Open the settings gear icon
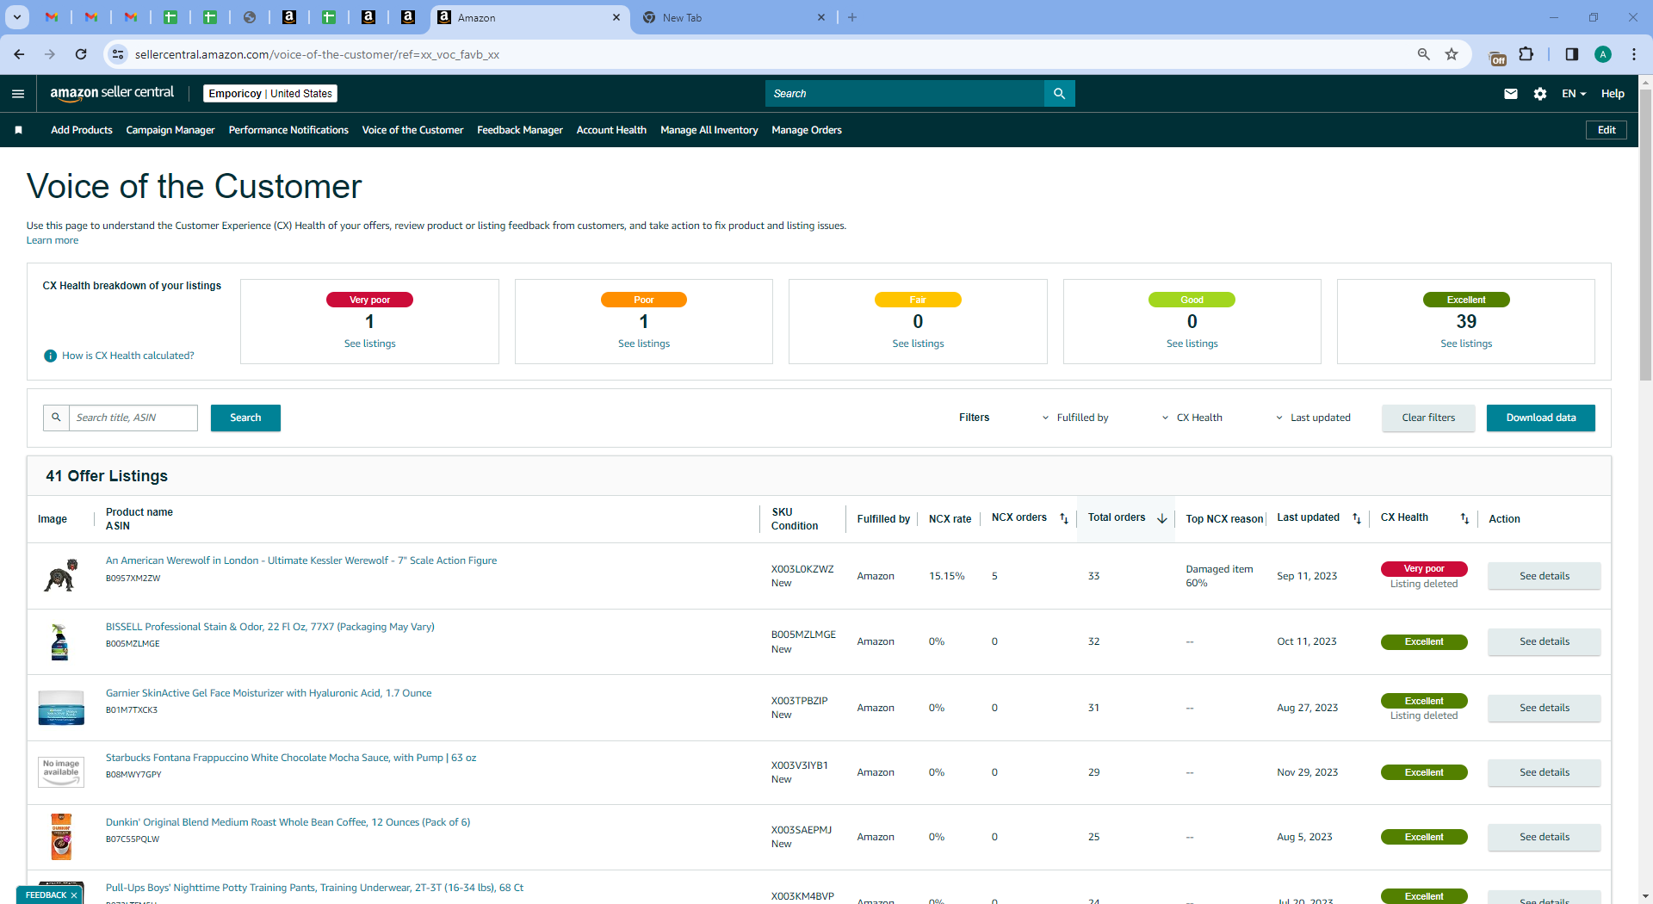Image resolution: width=1653 pixels, height=904 pixels. [x=1540, y=94]
